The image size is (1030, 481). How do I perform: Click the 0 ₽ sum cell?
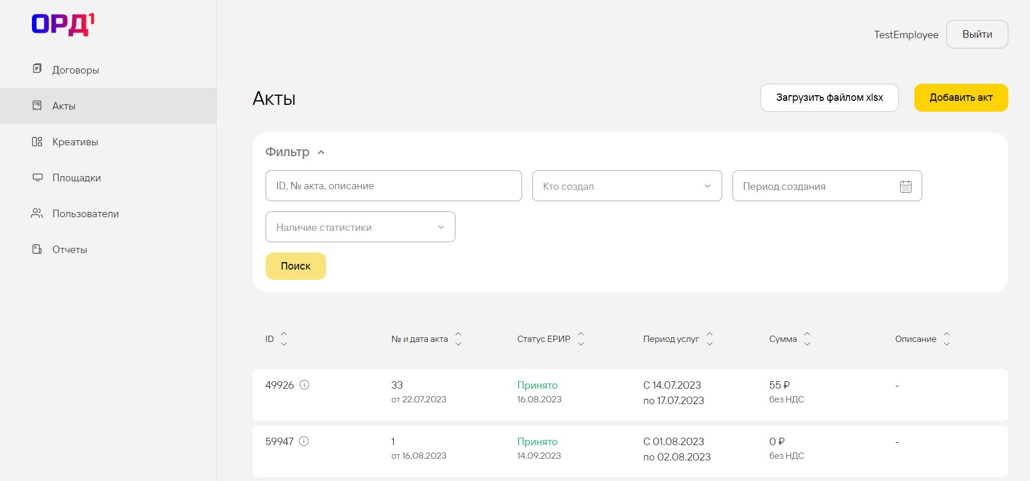[x=777, y=442]
